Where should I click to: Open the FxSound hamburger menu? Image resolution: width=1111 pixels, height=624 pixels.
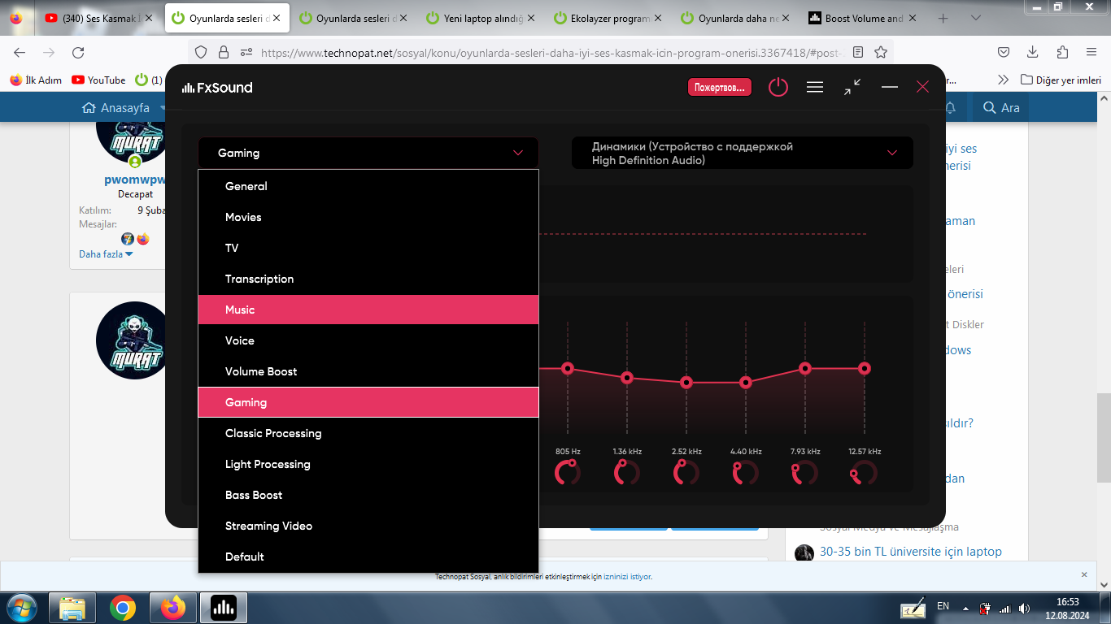tap(815, 87)
